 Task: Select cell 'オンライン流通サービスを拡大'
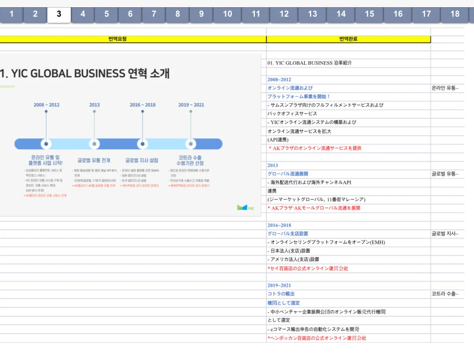[x=349, y=131]
